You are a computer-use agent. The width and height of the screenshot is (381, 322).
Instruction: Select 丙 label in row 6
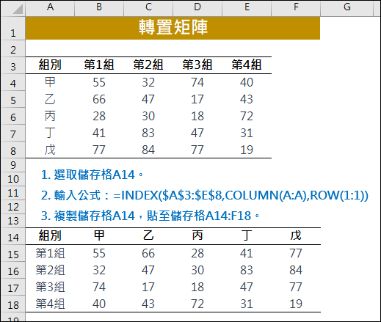50,116
